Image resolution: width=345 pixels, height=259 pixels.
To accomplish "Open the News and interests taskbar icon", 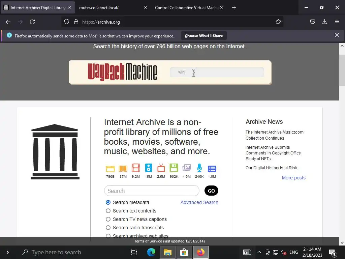I will [x=247, y=252].
